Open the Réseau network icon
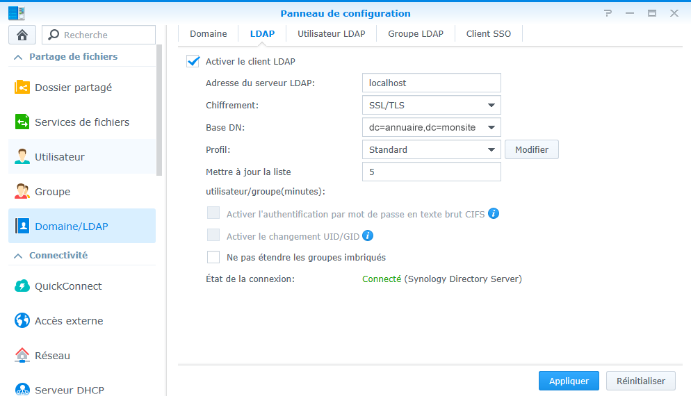This screenshot has width=691, height=396. click(x=22, y=355)
